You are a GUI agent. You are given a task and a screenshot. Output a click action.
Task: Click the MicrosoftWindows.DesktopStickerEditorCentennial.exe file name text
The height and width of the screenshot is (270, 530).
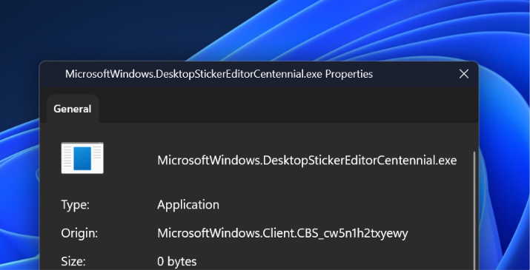click(x=307, y=160)
